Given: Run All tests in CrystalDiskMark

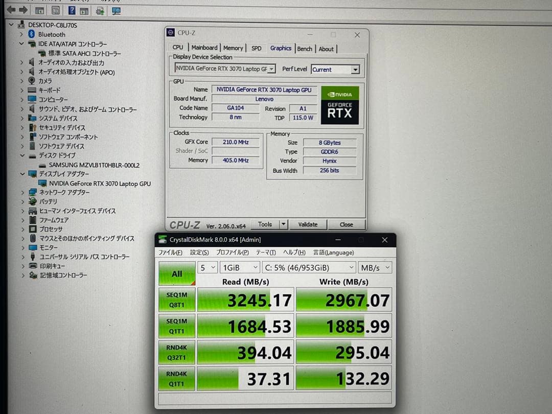Looking at the screenshot, I should 176,273.
